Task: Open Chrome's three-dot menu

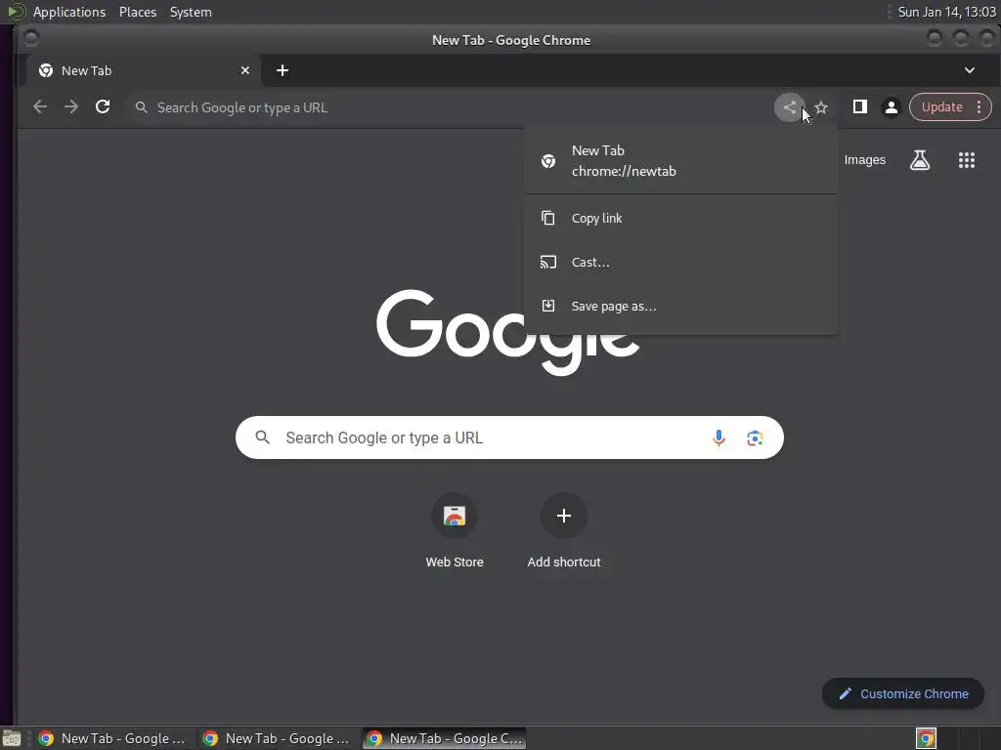Action: 979,107
